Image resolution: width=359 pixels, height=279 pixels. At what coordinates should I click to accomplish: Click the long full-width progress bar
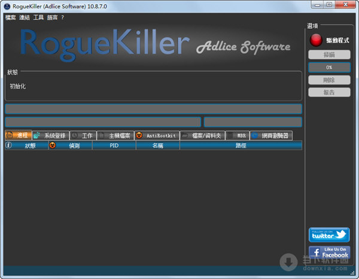point(153,109)
